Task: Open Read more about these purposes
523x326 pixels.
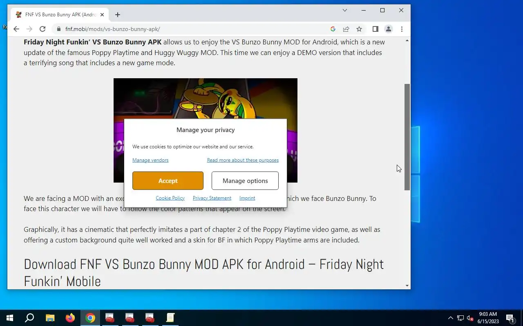Action: (x=243, y=160)
